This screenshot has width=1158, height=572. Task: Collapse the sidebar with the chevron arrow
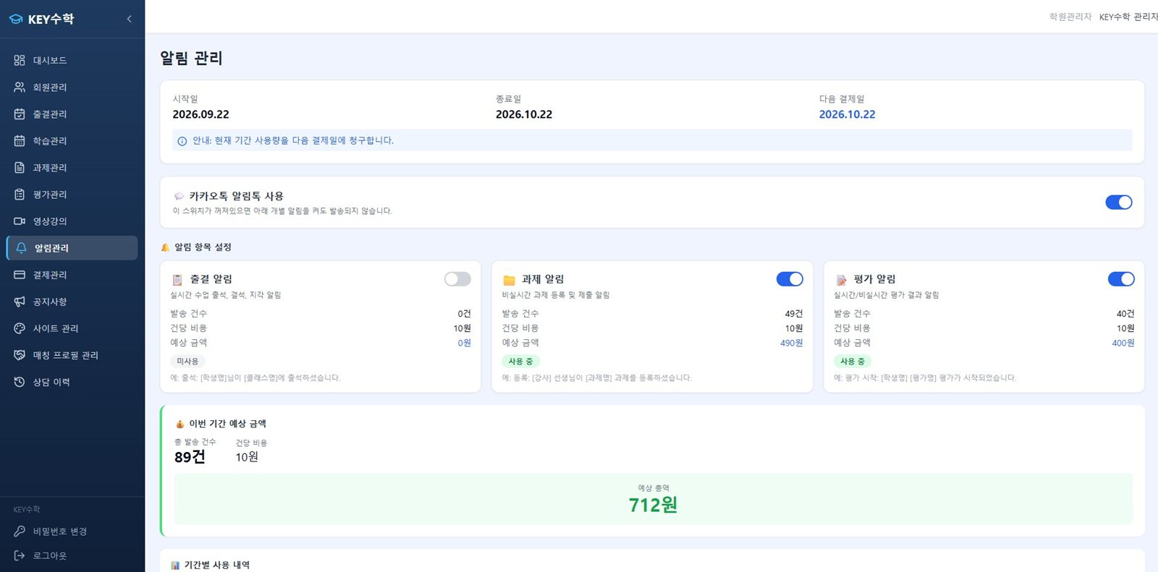[129, 19]
